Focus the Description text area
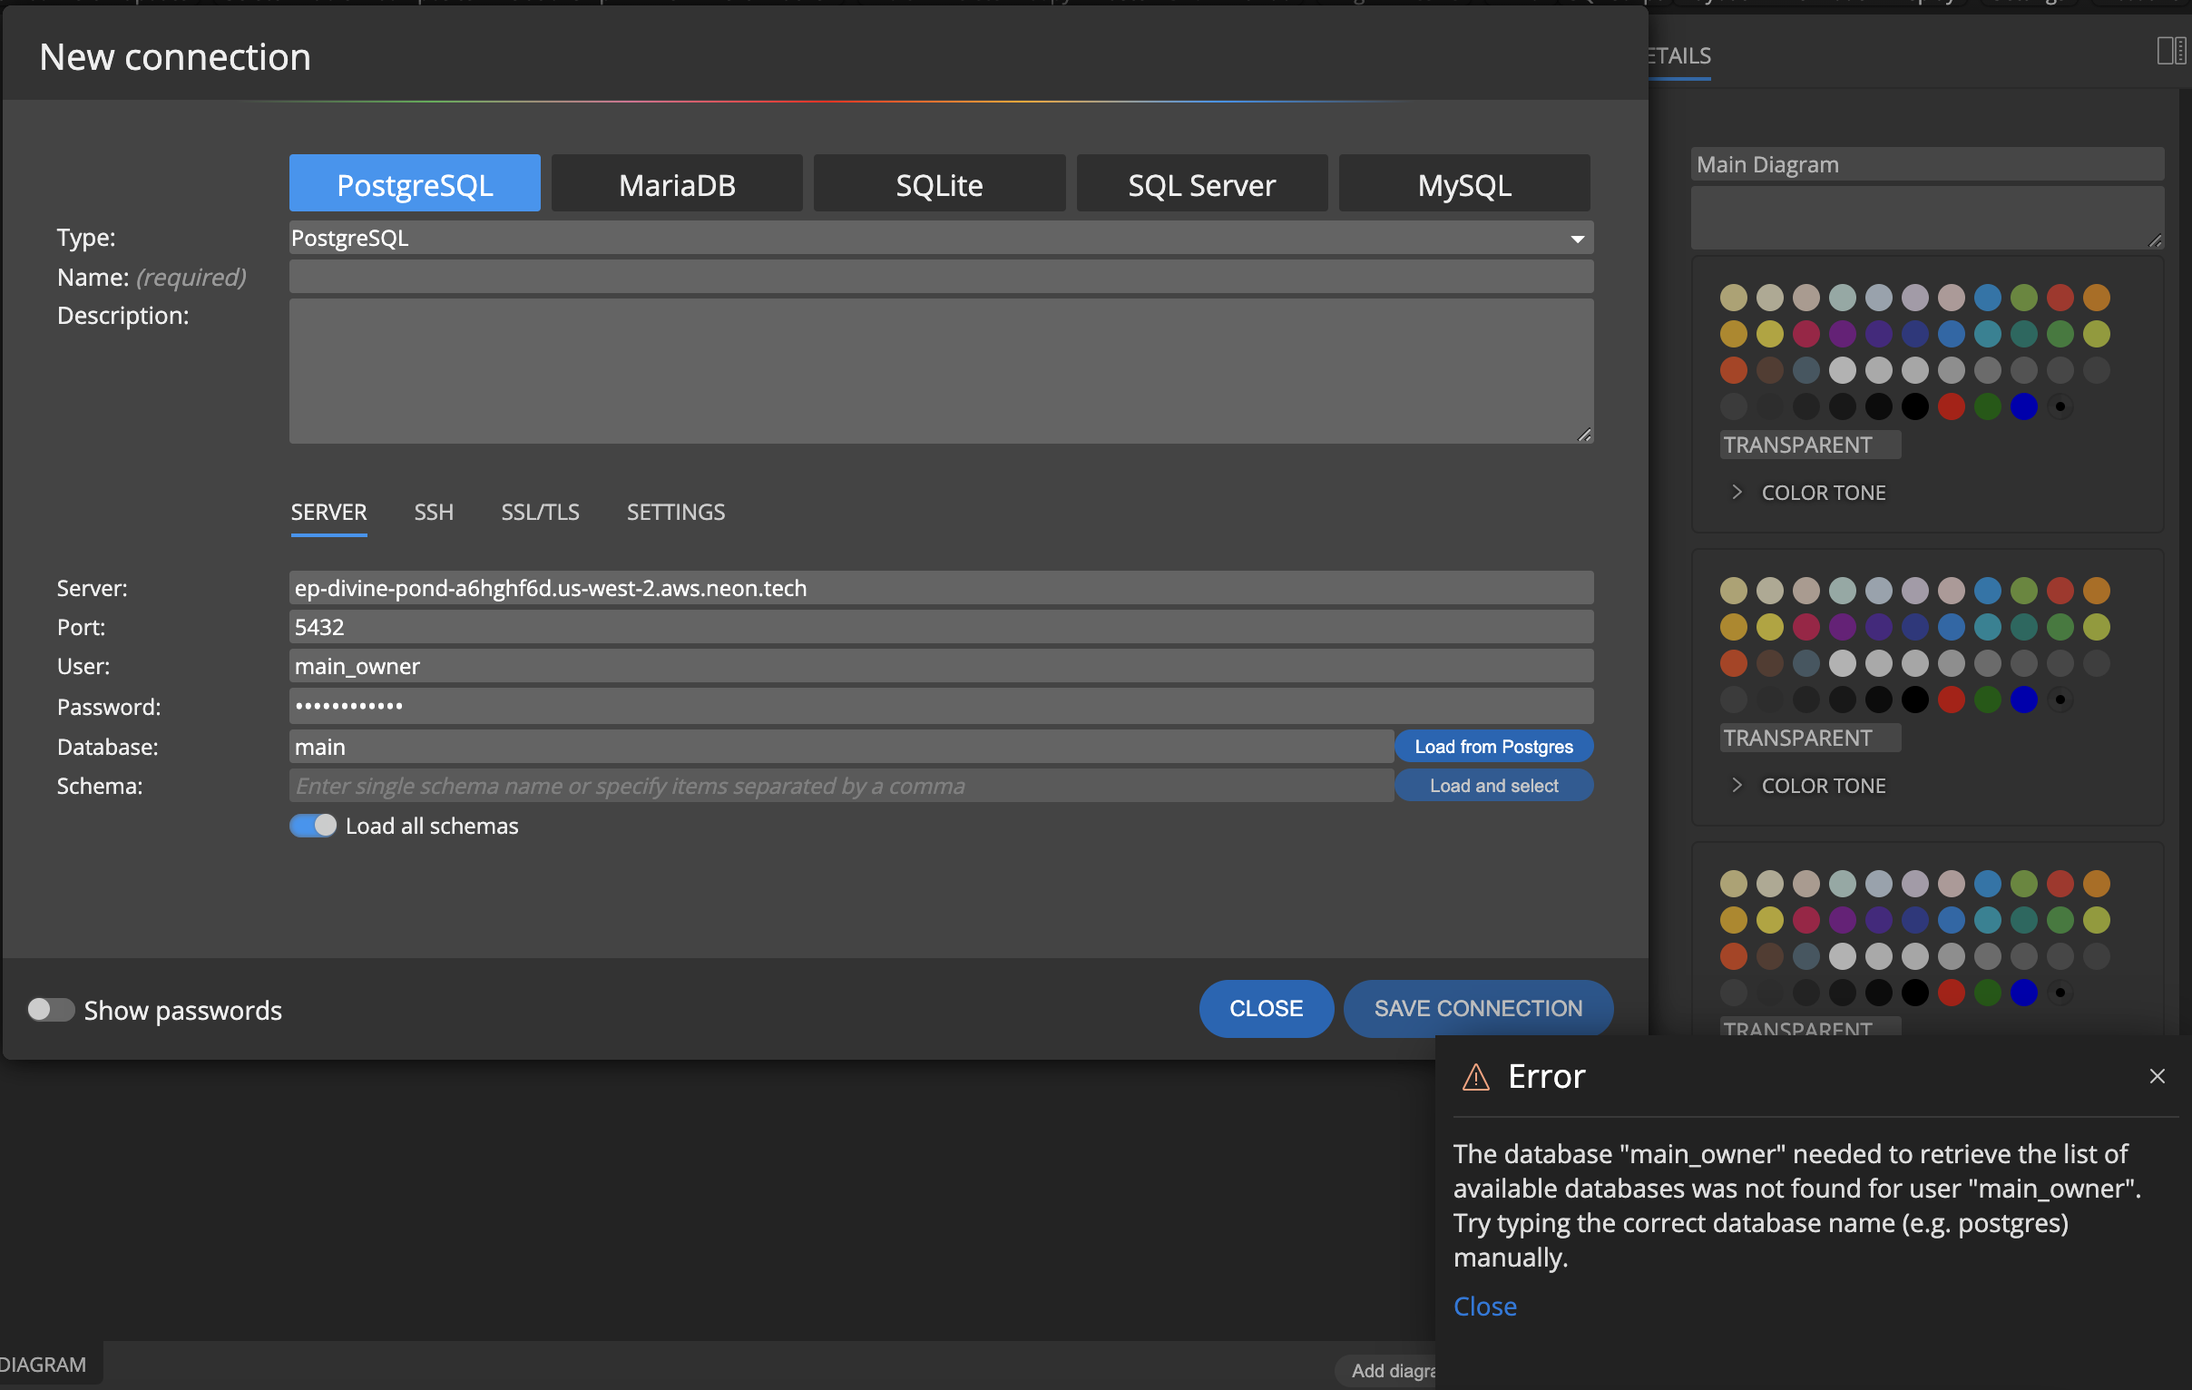The image size is (2192, 1390). click(x=940, y=370)
